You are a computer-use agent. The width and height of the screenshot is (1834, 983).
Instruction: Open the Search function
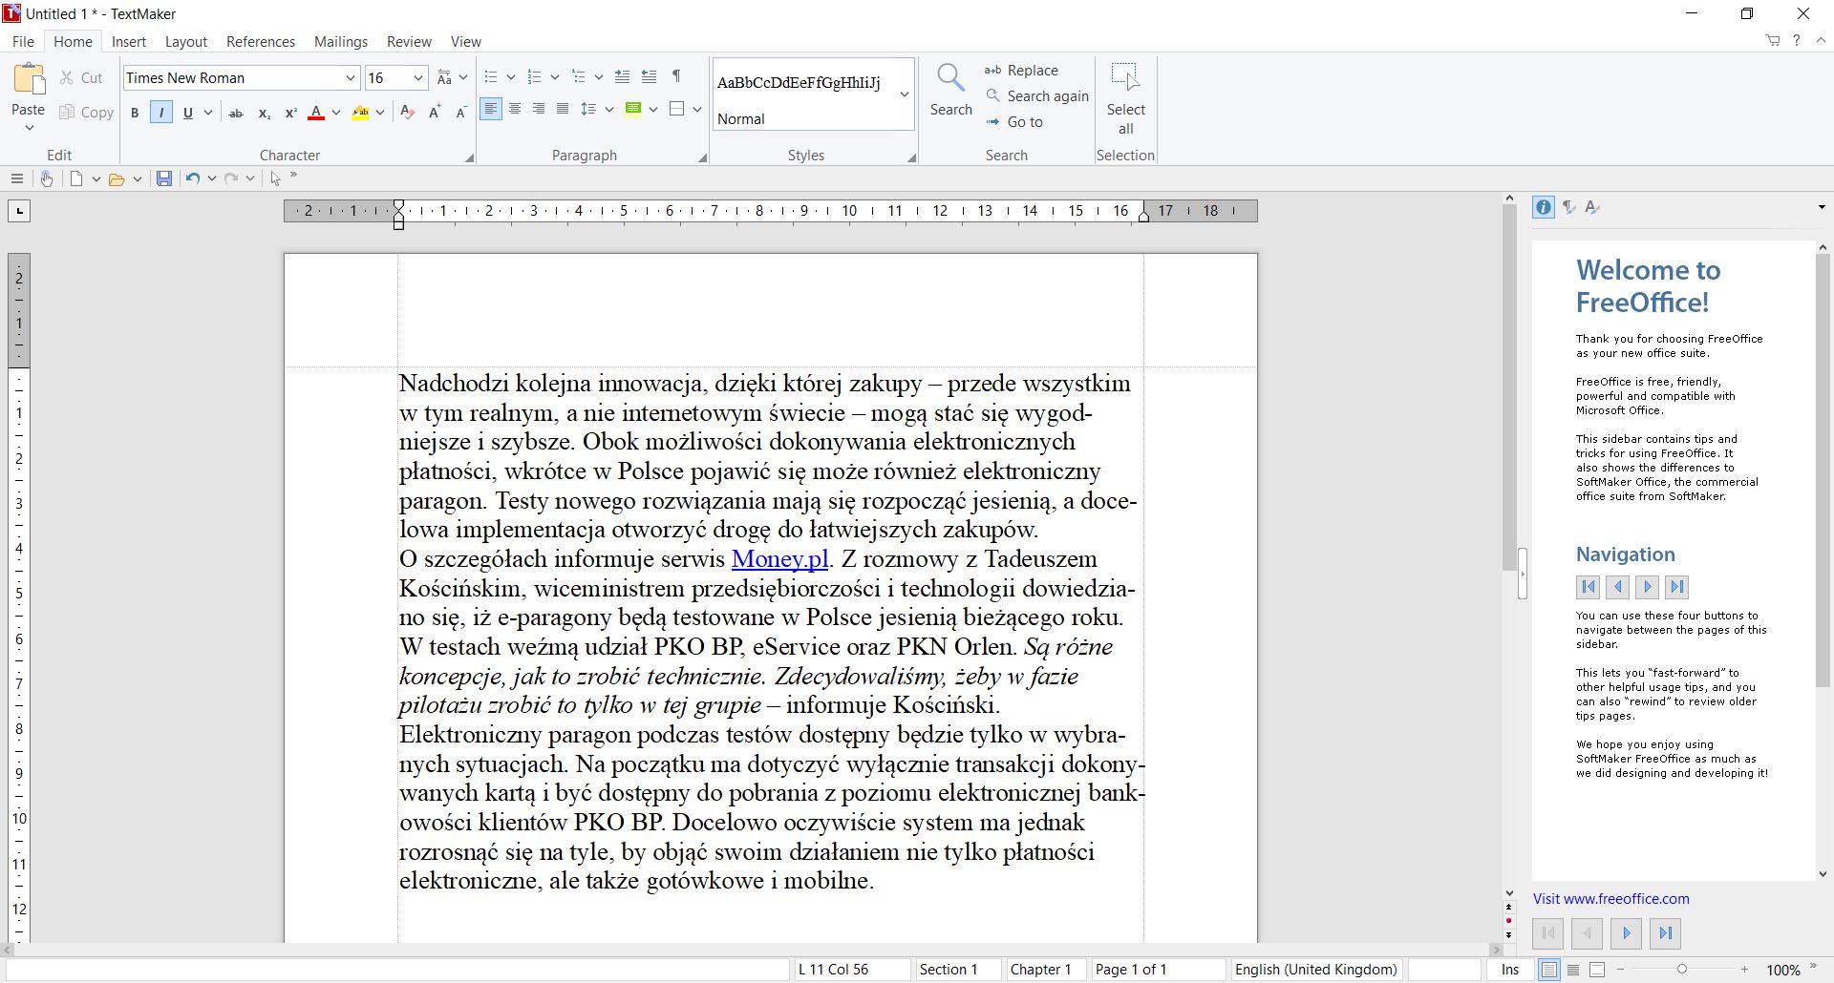click(950, 91)
